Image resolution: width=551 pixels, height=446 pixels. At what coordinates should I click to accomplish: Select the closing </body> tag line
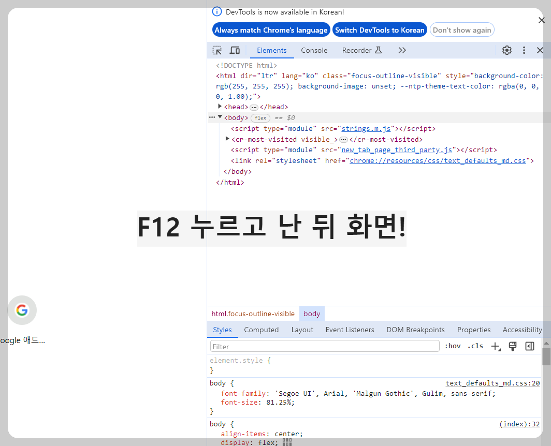point(238,171)
